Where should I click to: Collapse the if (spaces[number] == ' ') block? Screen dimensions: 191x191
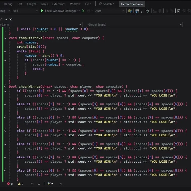pos(5,60)
